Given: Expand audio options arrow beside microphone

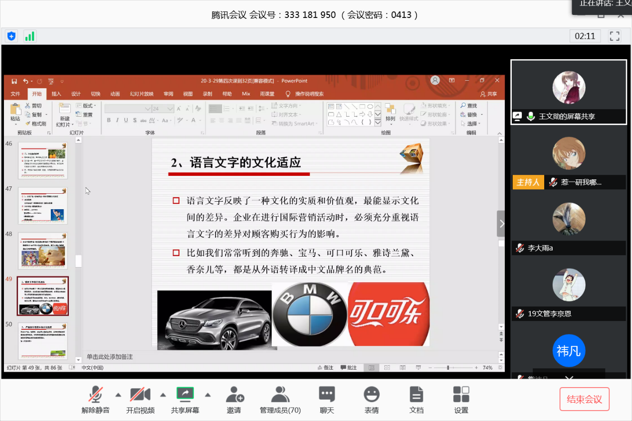Looking at the screenshot, I should 118,395.
